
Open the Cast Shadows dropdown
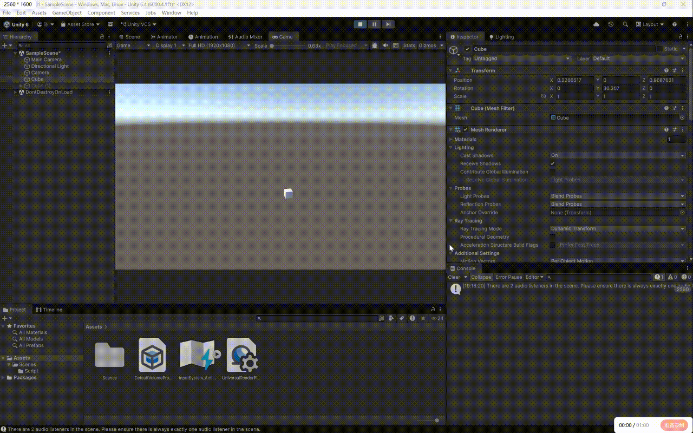coord(618,155)
